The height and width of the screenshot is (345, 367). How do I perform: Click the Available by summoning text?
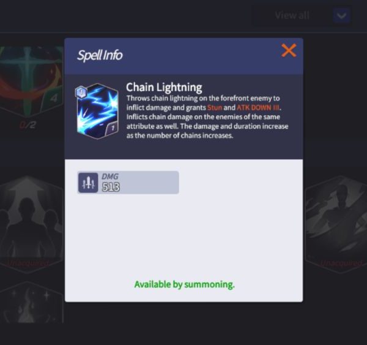coord(184,284)
